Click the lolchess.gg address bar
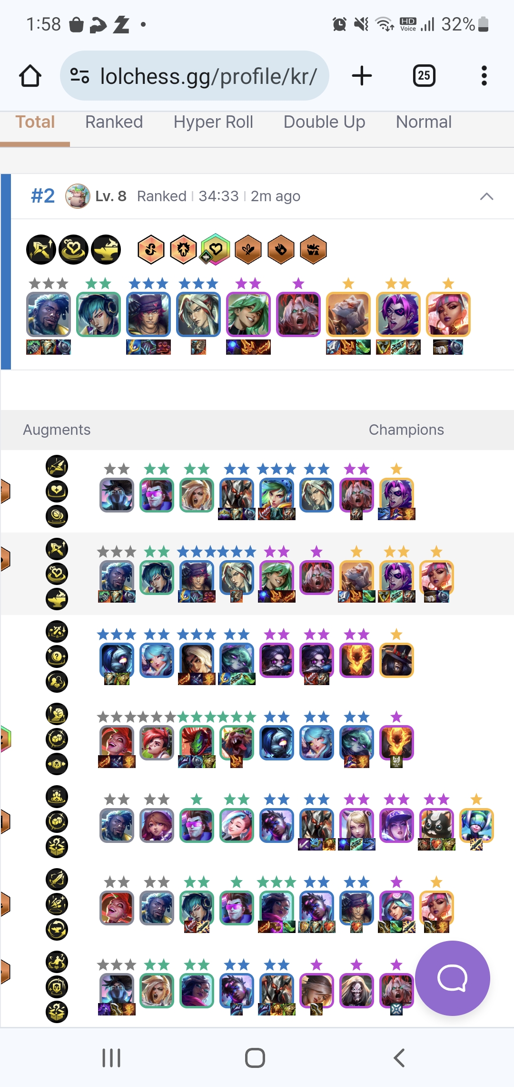514x1087 pixels. pyautogui.click(x=195, y=76)
